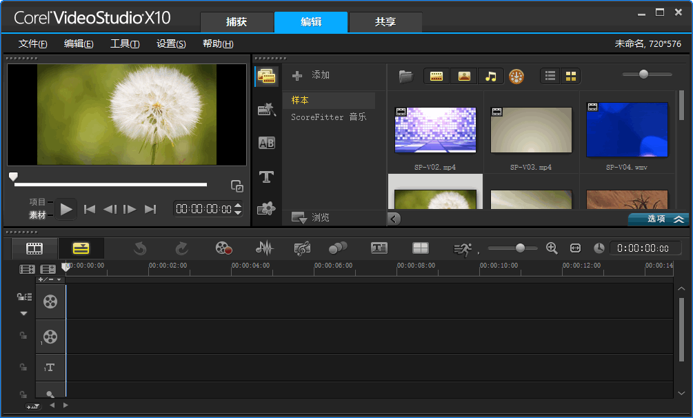693x418 pixels.
Task: Open the Instant Project library
Action: pyautogui.click(x=266, y=109)
